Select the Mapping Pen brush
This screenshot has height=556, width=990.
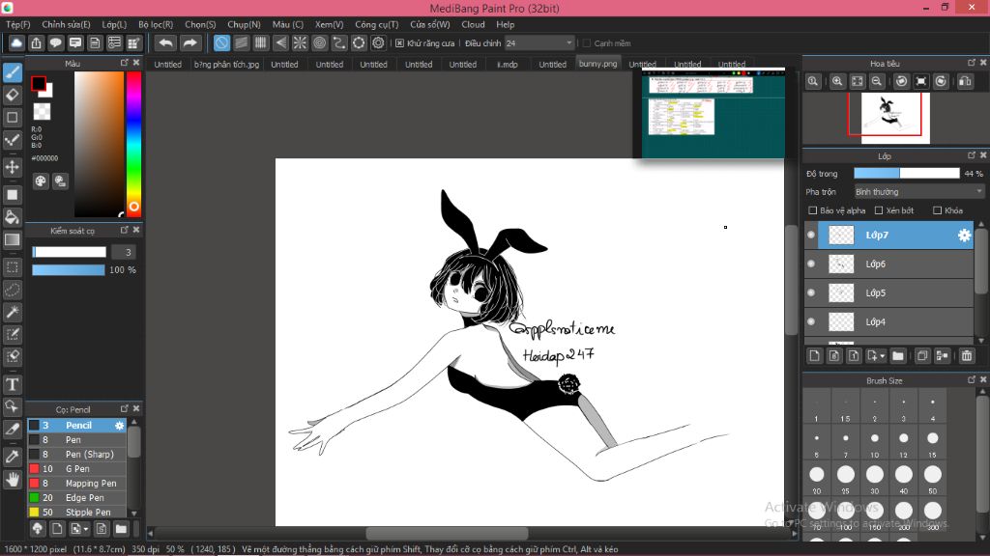tap(77, 484)
